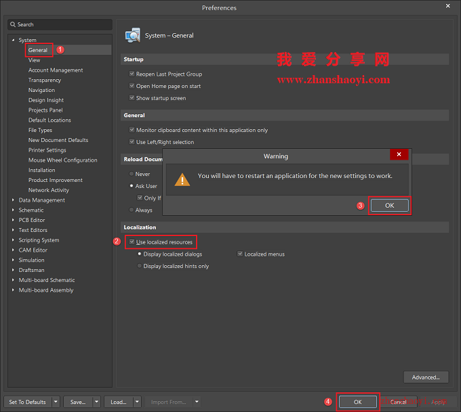Expand the Text Editors node
Image resolution: width=461 pixels, height=412 pixels.
[x=13, y=230]
